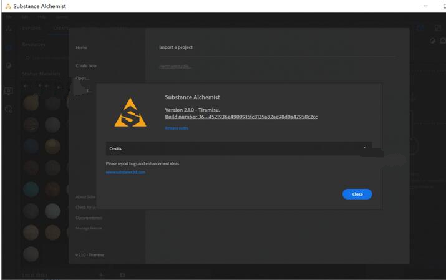
Task: Open the Release notes link
Action: [177, 128]
